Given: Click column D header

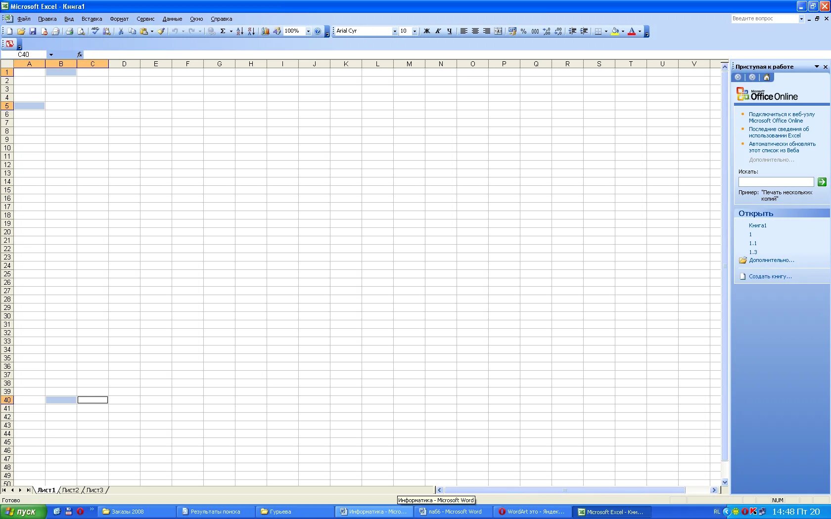Looking at the screenshot, I should [124, 64].
